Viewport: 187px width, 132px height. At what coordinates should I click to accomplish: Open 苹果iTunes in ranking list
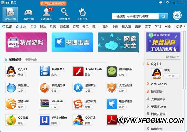(159, 107)
